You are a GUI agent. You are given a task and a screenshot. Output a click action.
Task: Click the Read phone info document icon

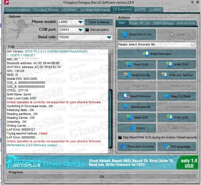coord(125,34)
